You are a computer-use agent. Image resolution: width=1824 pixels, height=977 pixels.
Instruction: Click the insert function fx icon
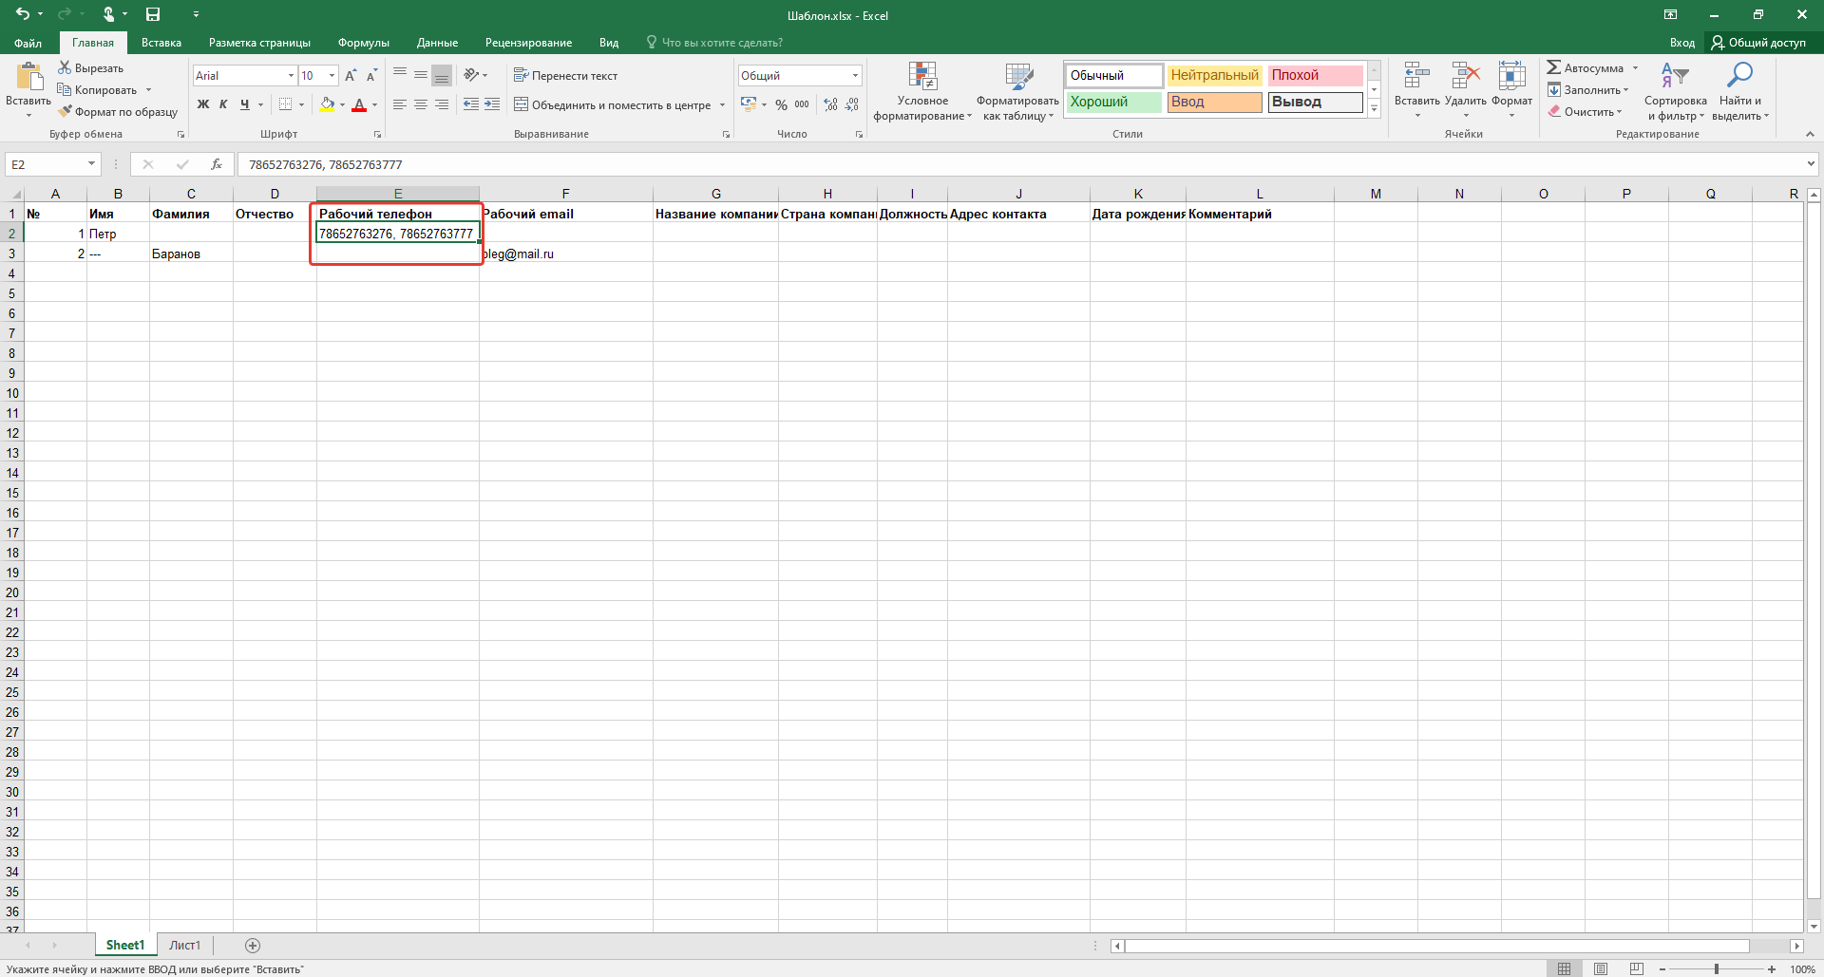pyautogui.click(x=217, y=164)
